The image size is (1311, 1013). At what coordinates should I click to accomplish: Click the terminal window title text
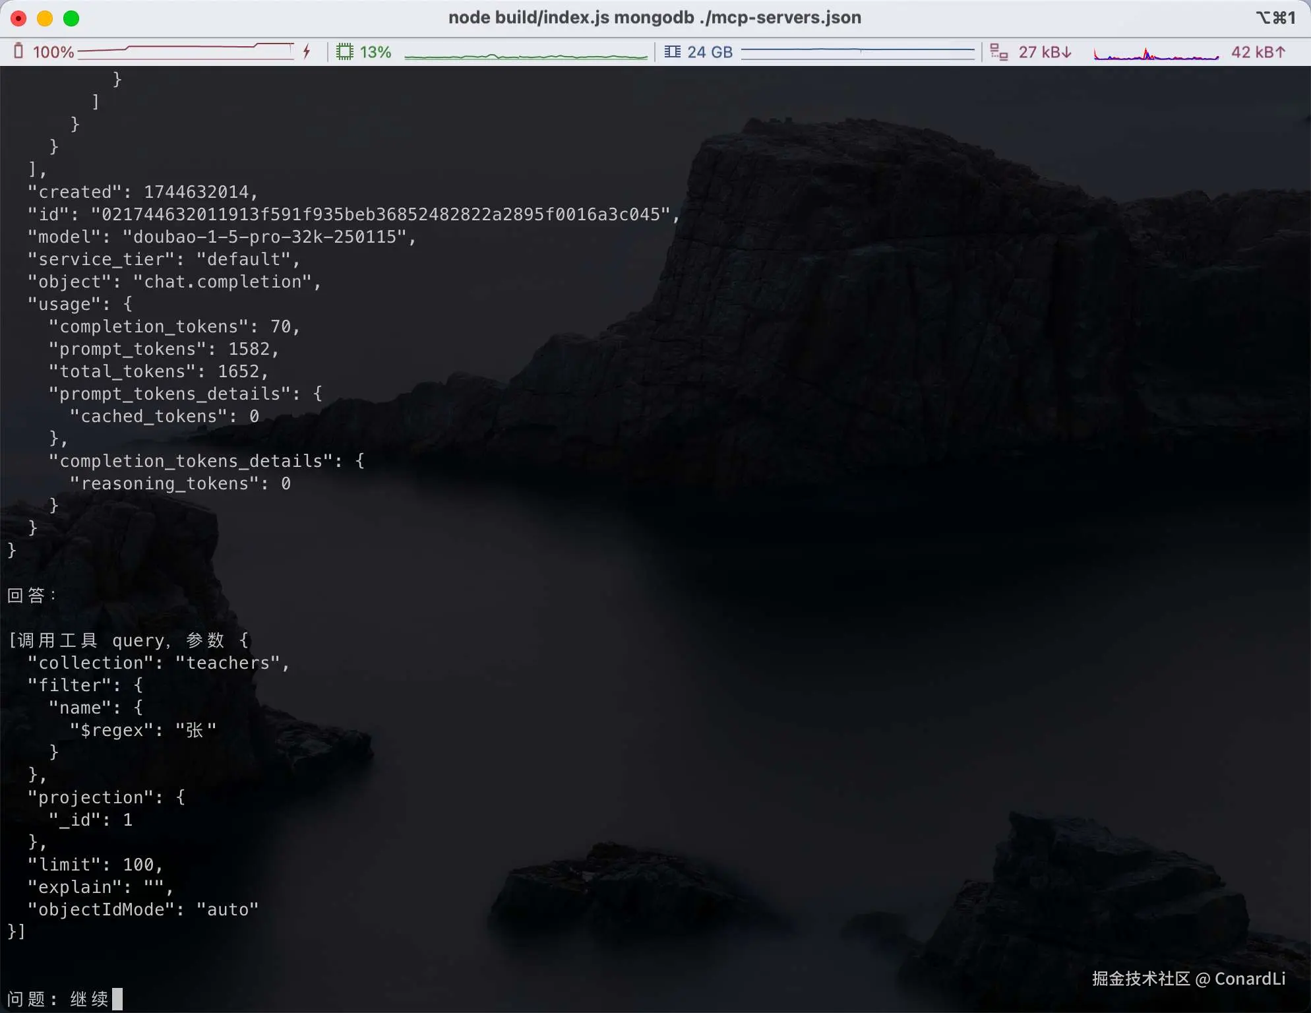click(x=654, y=18)
